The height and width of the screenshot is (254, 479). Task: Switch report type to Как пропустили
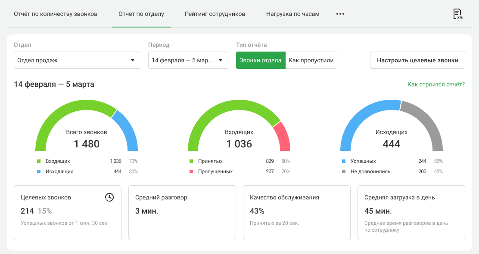click(311, 61)
